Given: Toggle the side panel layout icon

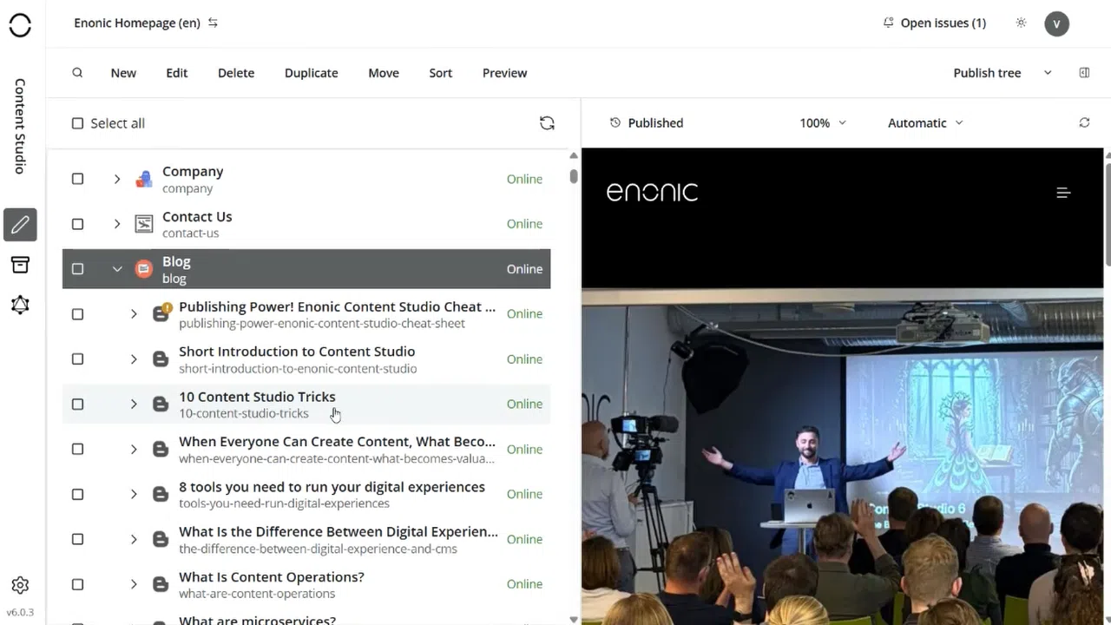Looking at the screenshot, I should point(1084,73).
